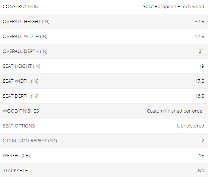Click the CONSTRUCTION label
Viewport: 208px width, 177px height.
pos(21,7)
